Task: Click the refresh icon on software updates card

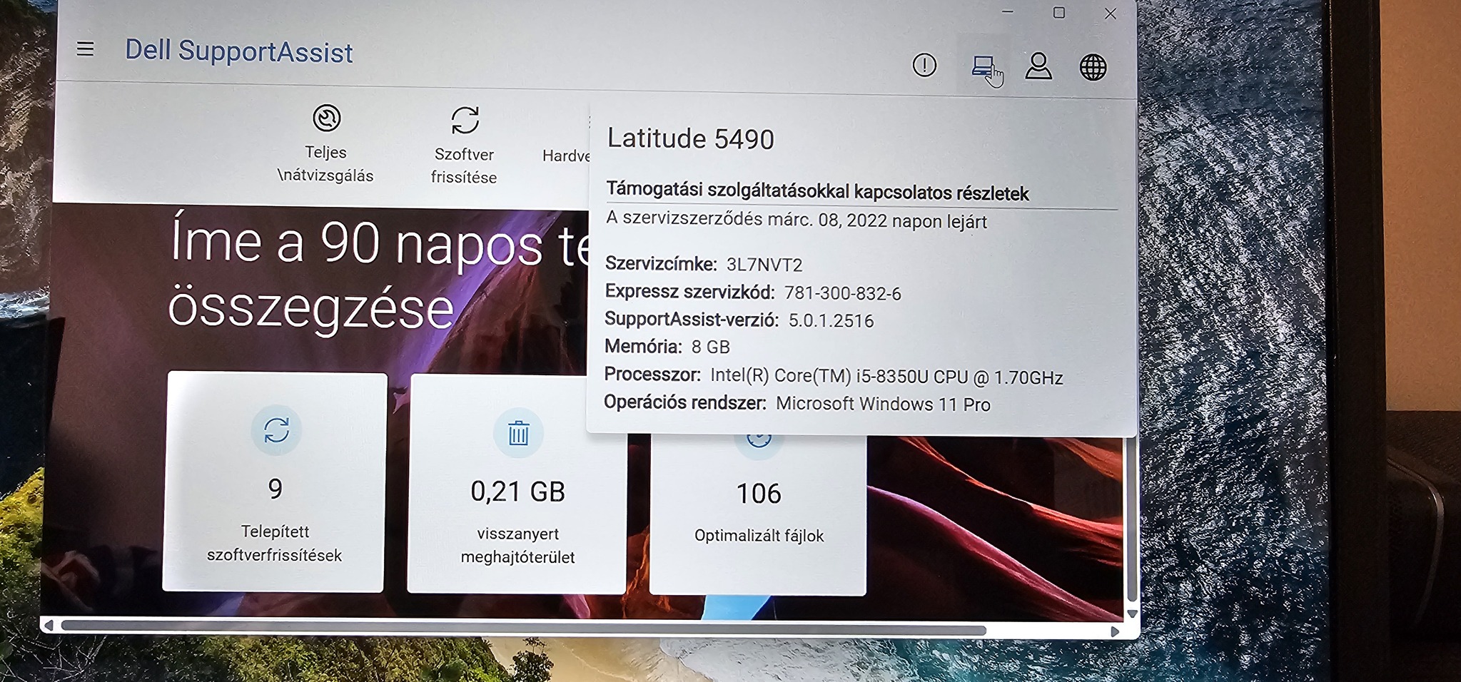Action: [x=276, y=430]
